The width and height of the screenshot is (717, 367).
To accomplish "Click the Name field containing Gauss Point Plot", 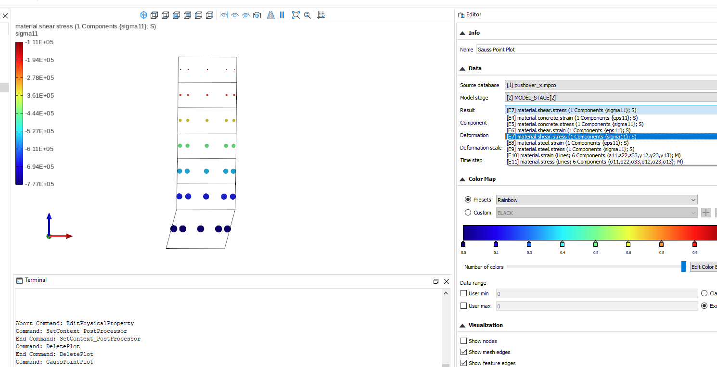I will [x=596, y=50].
